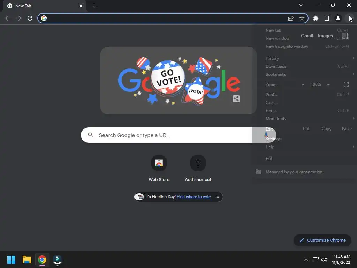Click Copy in the Edit row
The width and height of the screenshot is (357, 268).
tap(326, 129)
